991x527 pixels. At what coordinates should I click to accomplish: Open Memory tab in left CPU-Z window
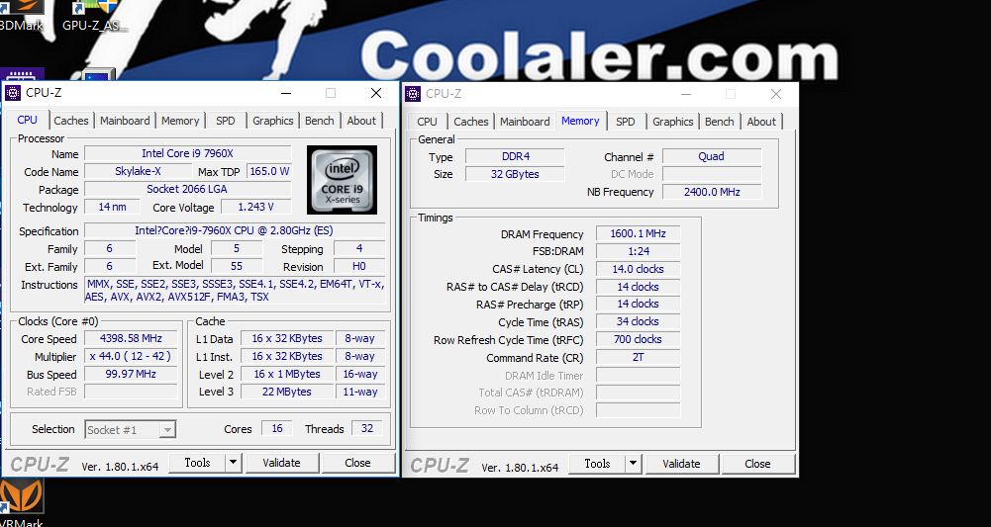coord(179,121)
